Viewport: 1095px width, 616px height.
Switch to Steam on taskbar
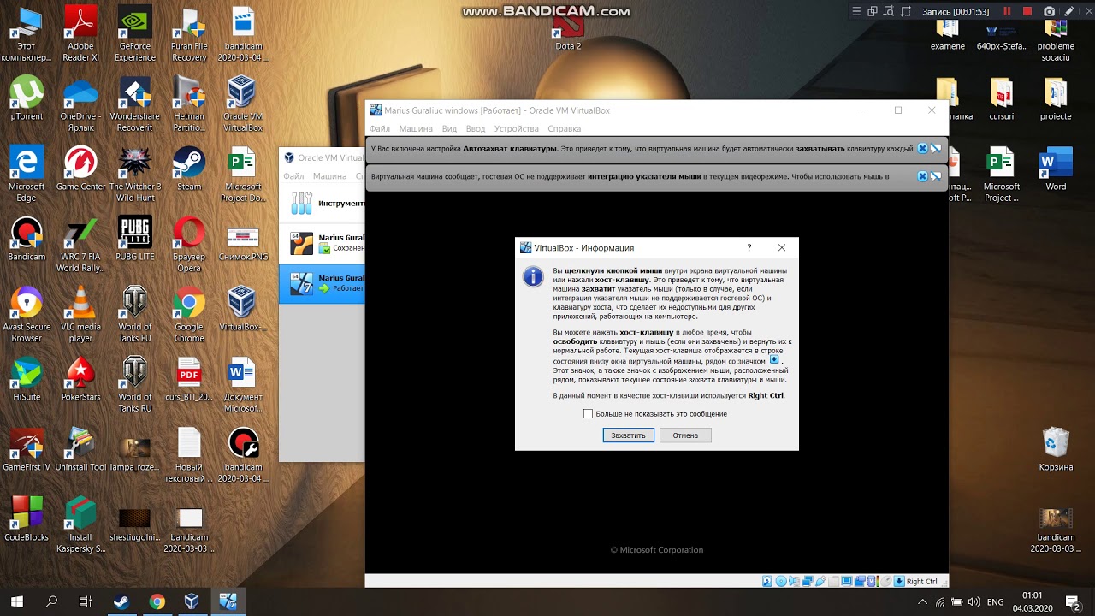coord(121,602)
